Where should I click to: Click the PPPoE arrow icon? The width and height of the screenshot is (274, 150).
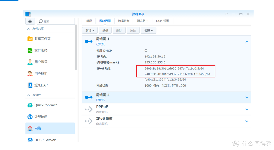tap(89, 109)
